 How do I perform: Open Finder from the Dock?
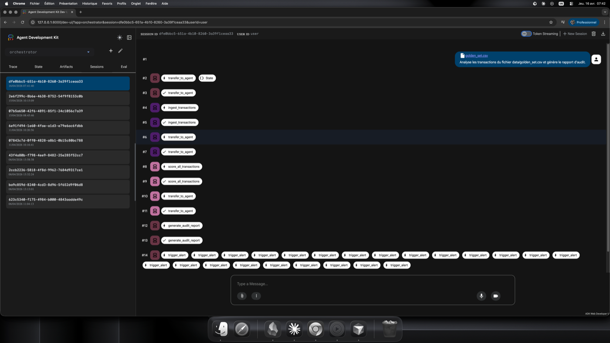(221, 329)
